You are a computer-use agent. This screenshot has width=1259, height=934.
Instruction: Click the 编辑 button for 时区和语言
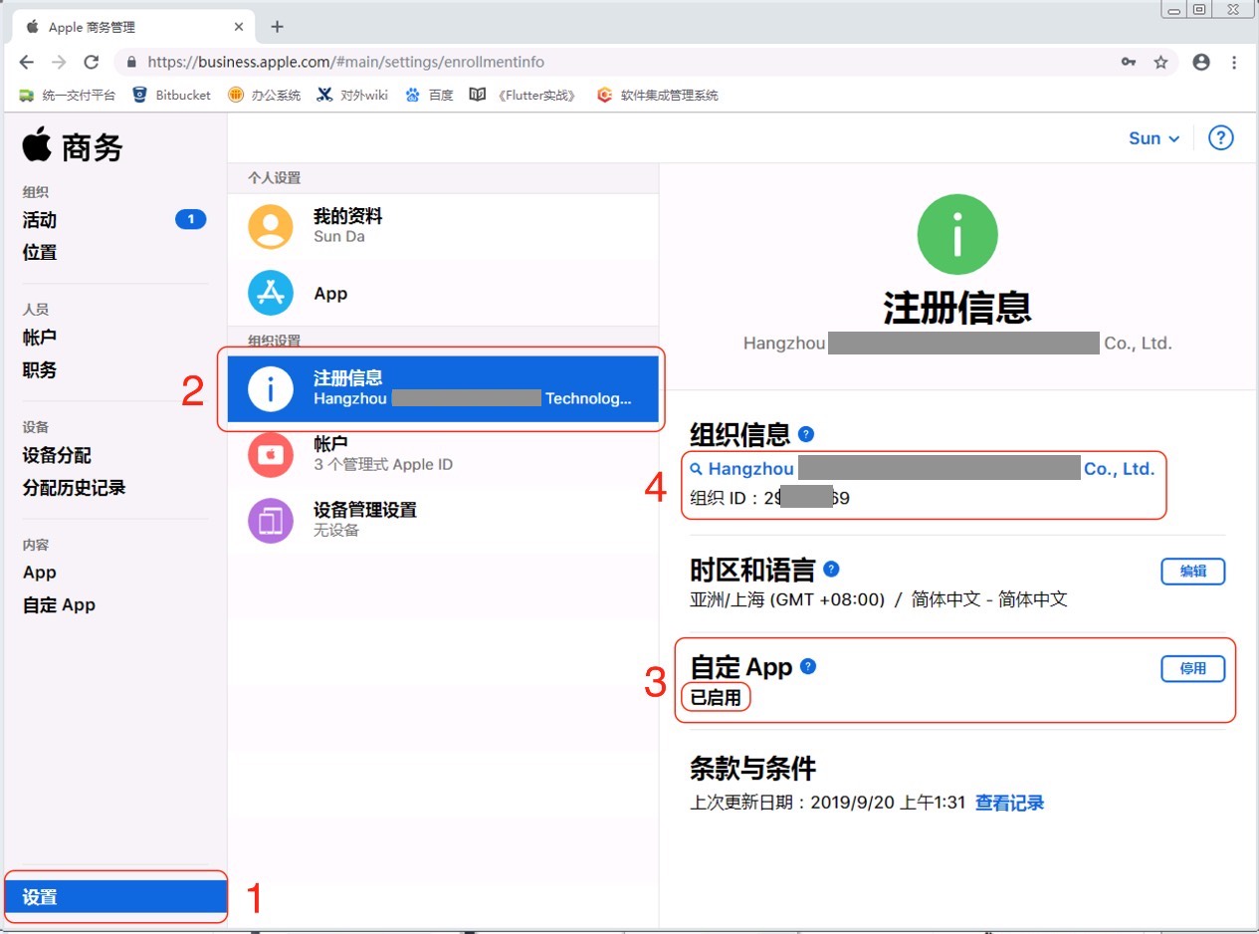pyautogui.click(x=1193, y=571)
